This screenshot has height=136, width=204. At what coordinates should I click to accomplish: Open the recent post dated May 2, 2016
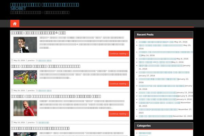155,62
